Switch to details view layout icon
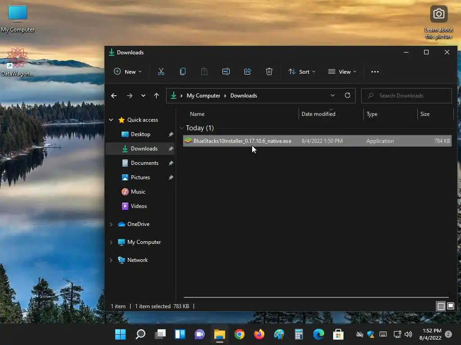 click(x=441, y=306)
